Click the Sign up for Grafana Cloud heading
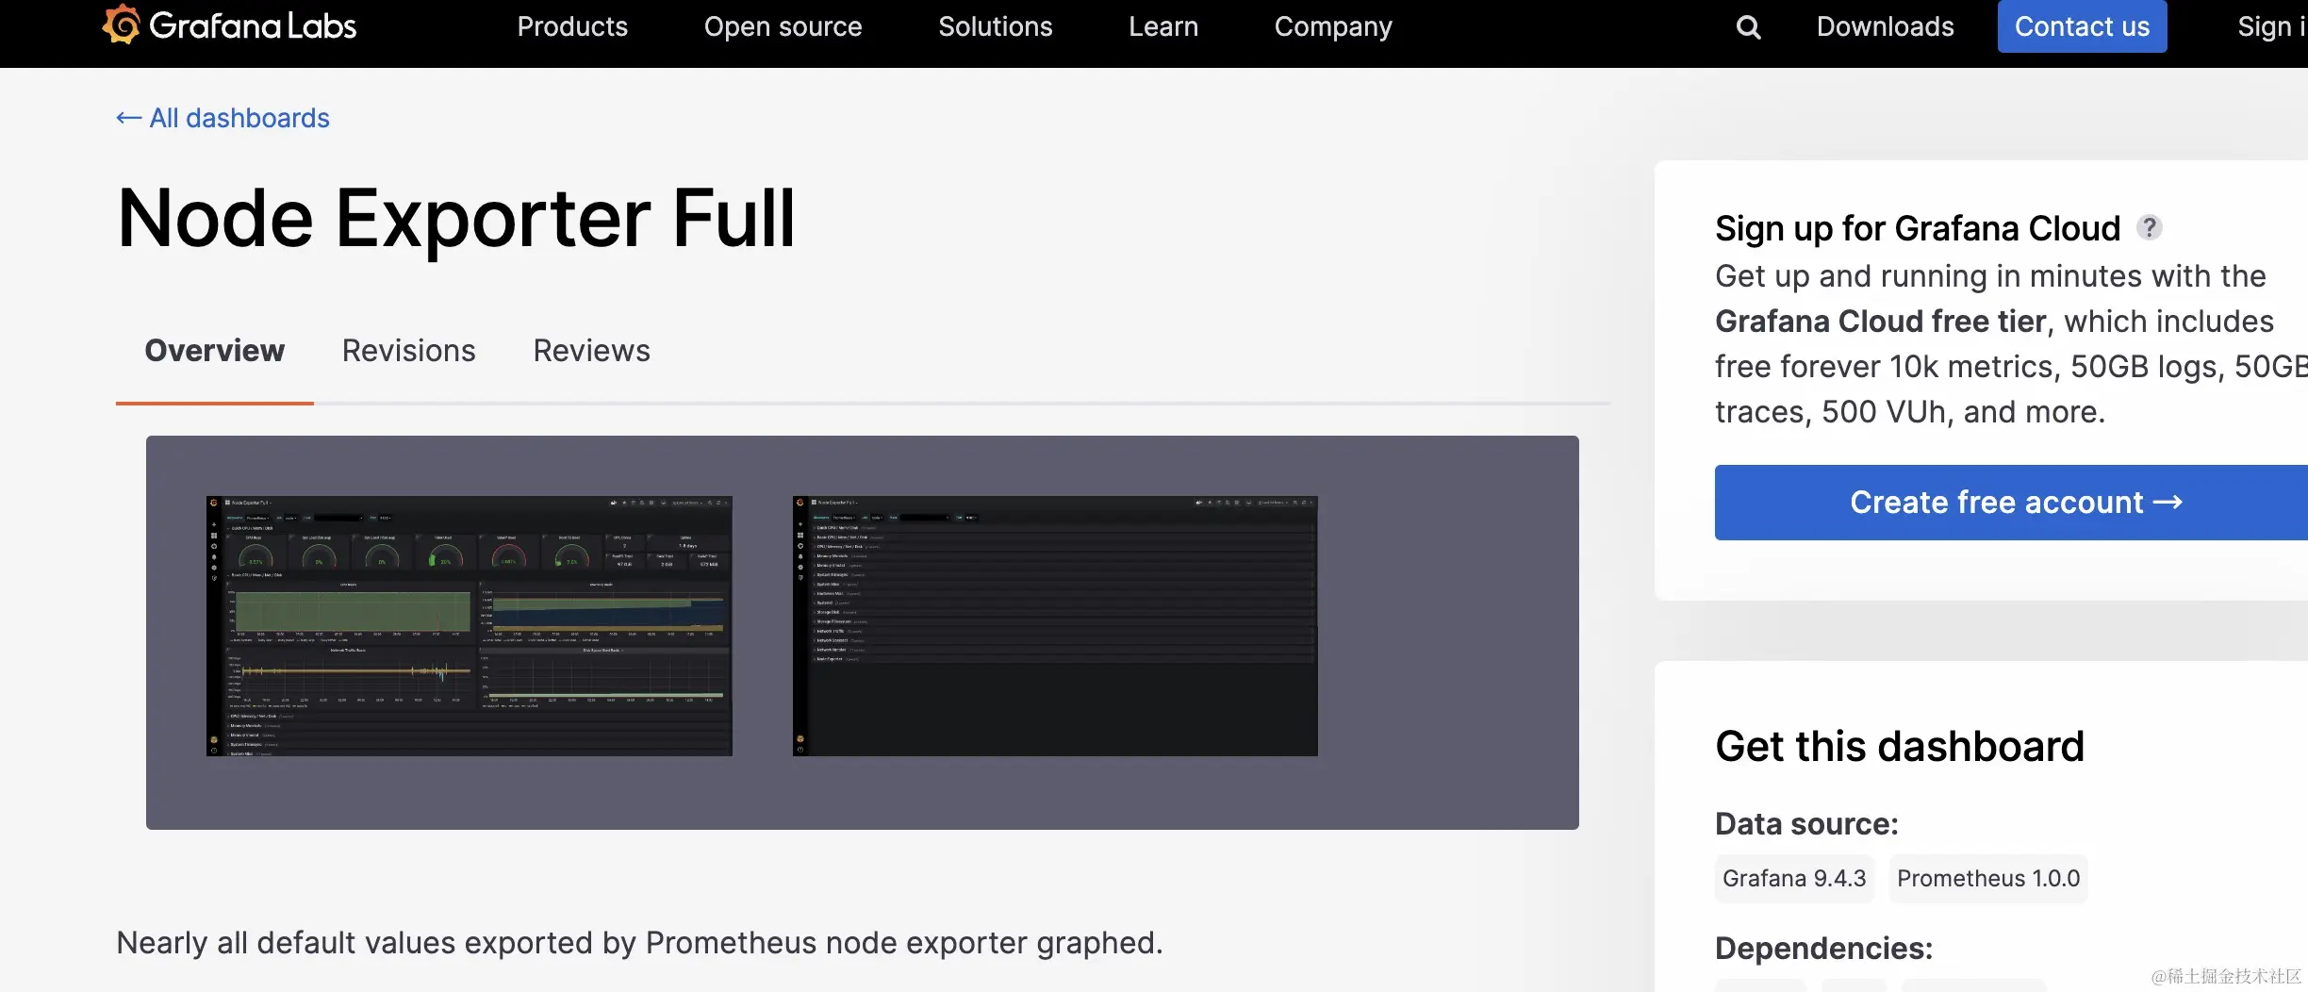 (1918, 228)
